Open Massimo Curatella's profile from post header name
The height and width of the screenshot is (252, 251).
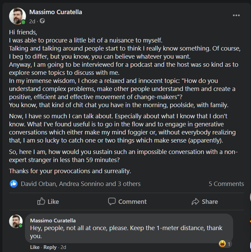[56, 12]
